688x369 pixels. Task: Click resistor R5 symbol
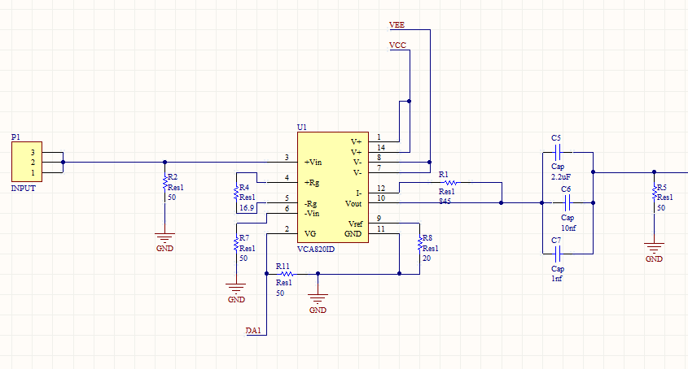pos(655,193)
